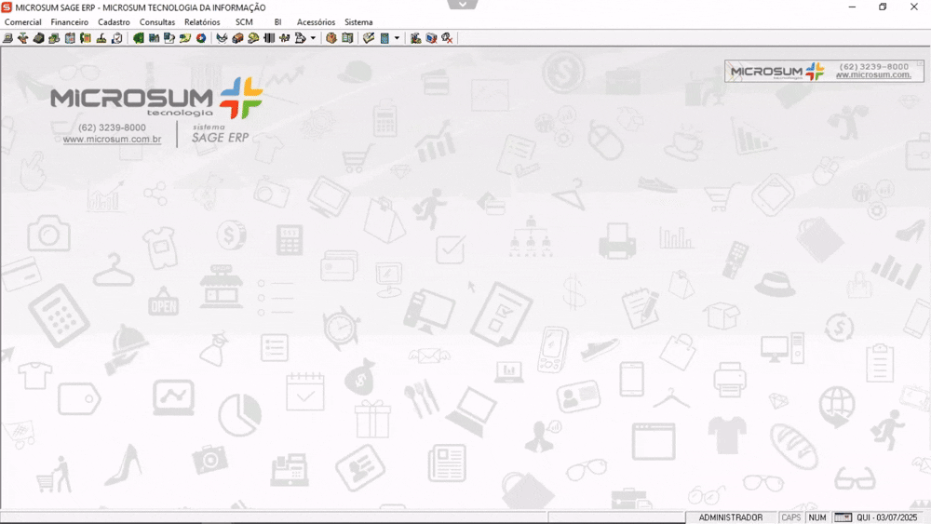Click the cash register toolbar icon

click(x=38, y=38)
